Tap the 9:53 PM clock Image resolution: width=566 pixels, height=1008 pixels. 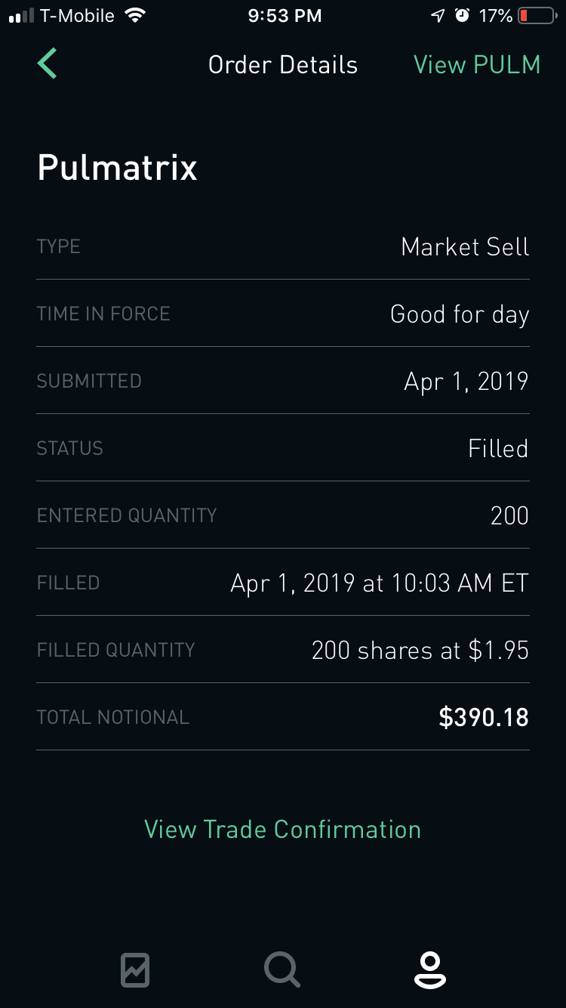pyautogui.click(x=285, y=16)
